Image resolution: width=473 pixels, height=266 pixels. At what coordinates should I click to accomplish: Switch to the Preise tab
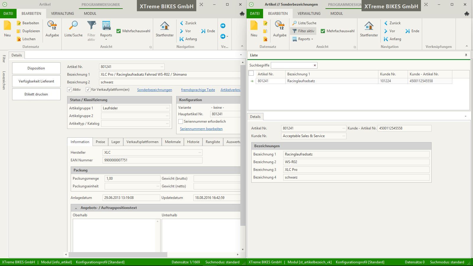click(x=100, y=142)
